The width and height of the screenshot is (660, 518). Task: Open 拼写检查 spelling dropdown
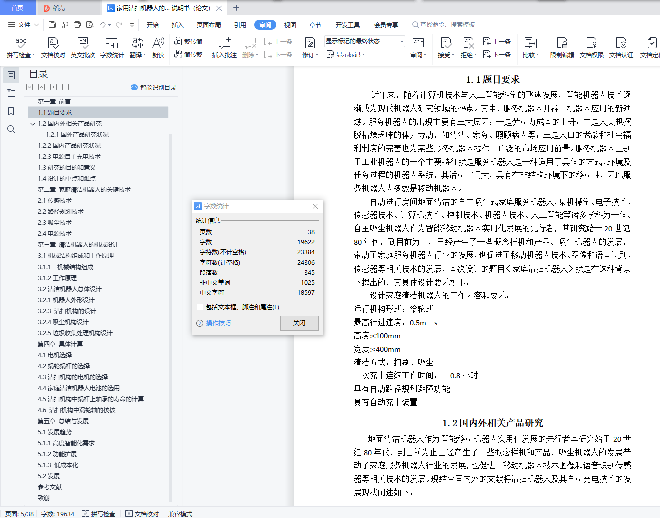(21, 55)
